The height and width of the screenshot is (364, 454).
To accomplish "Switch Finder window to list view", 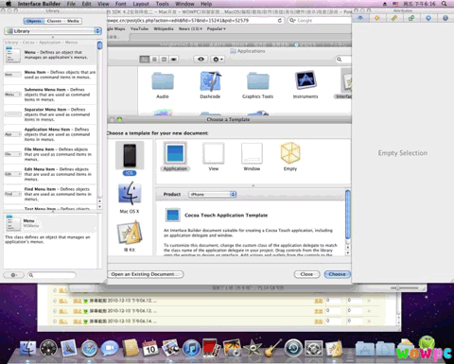I will 154,60.
